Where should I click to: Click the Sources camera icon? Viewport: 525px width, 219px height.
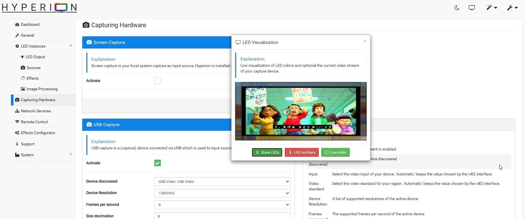[23, 68]
